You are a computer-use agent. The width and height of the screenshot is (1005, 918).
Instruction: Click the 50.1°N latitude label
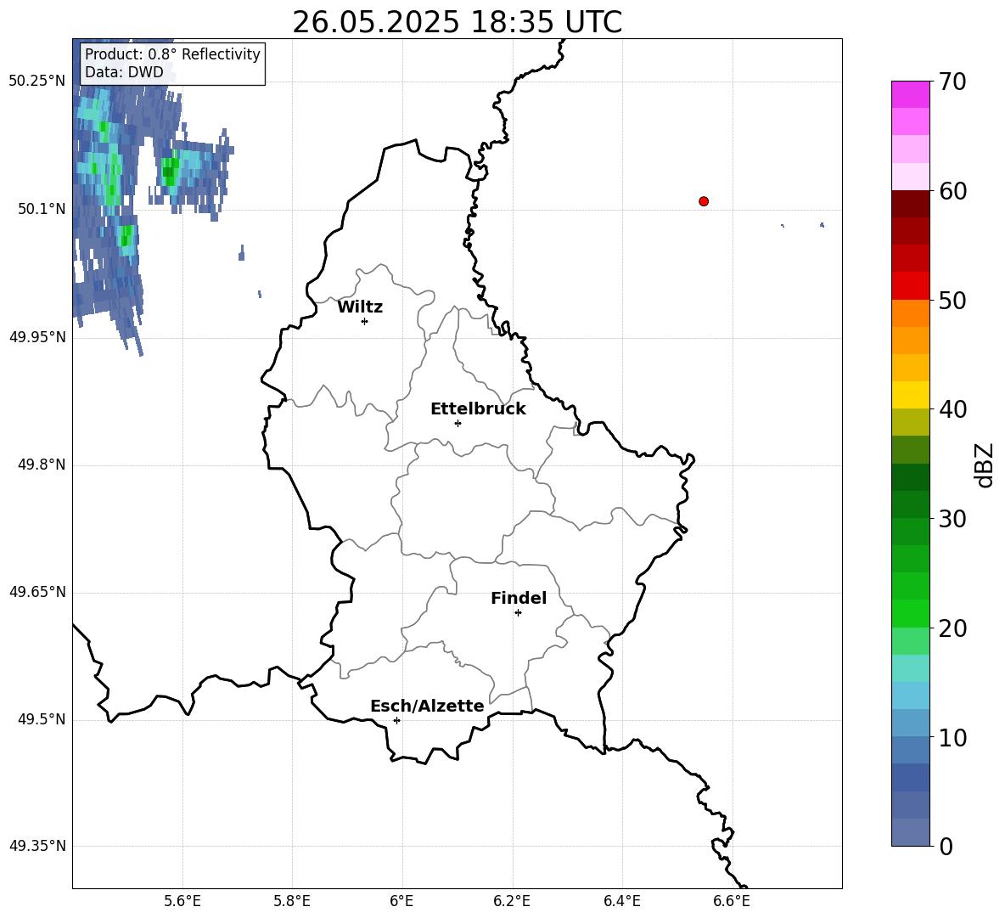pos(42,209)
